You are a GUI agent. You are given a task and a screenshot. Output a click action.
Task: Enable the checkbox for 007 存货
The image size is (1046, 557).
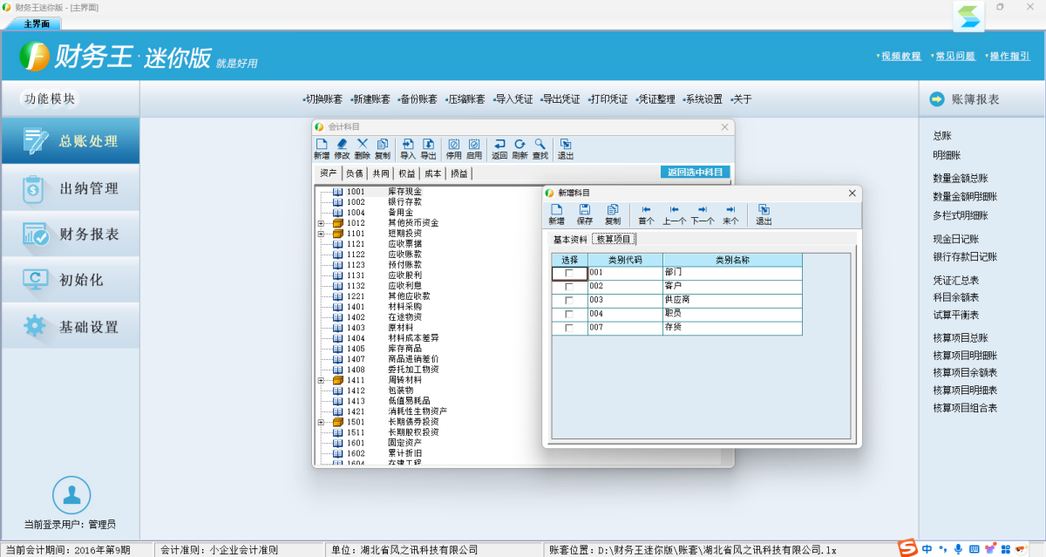pyautogui.click(x=569, y=329)
